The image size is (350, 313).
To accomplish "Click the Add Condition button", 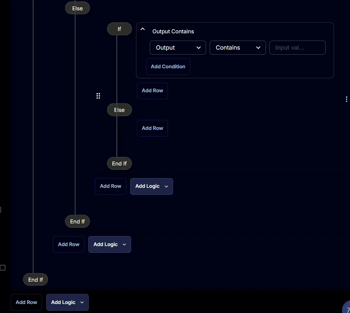I will tap(168, 67).
